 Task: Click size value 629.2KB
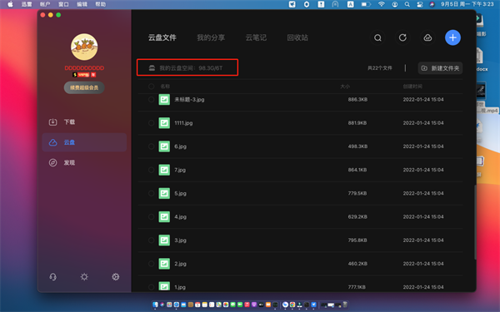pyautogui.click(x=357, y=217)
